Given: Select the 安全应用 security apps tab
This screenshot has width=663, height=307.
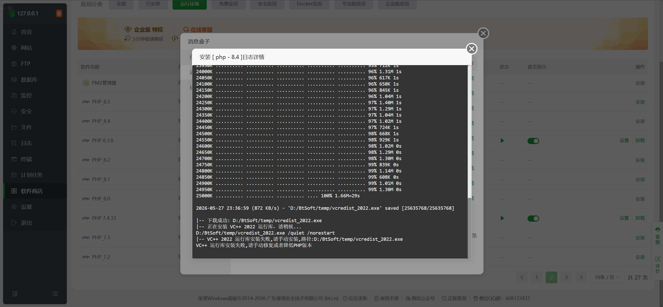Looking at the screenshot, I should [267, 4].
